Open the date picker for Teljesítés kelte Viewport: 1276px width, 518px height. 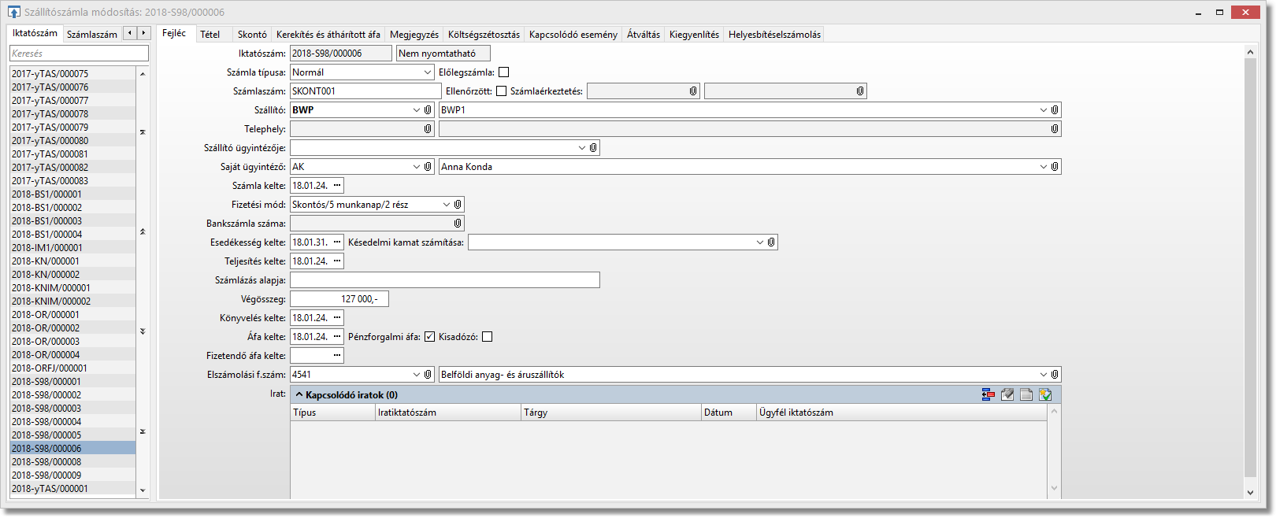[337, 261]
